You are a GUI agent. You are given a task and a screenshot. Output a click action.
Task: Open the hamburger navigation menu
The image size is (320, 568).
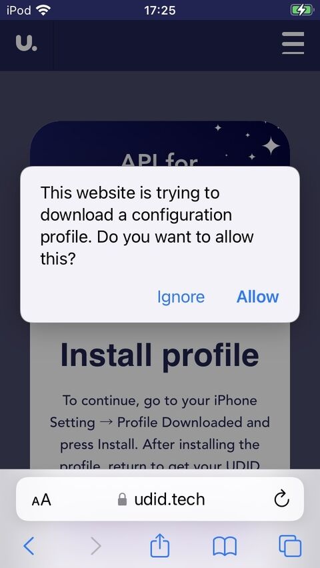pyautogui.click(x=293, y=43)
